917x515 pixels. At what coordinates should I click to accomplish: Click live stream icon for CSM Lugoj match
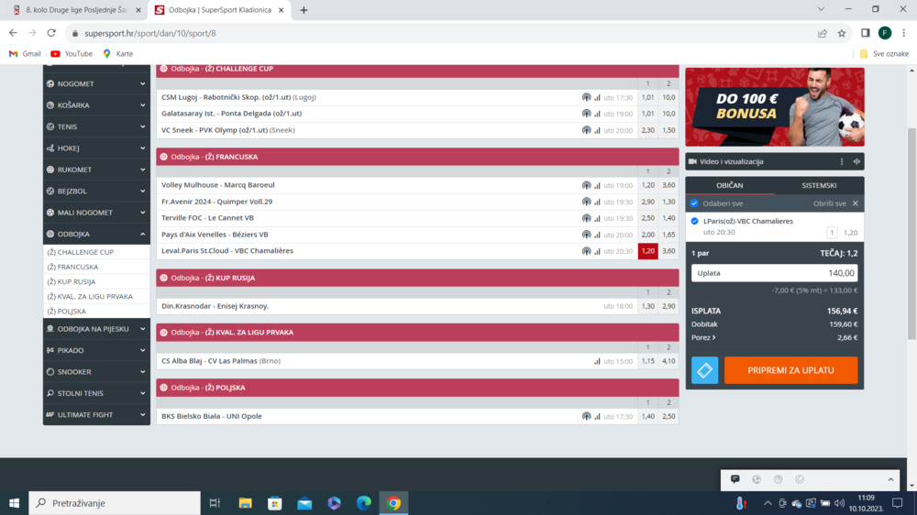[x=586, y=97]
